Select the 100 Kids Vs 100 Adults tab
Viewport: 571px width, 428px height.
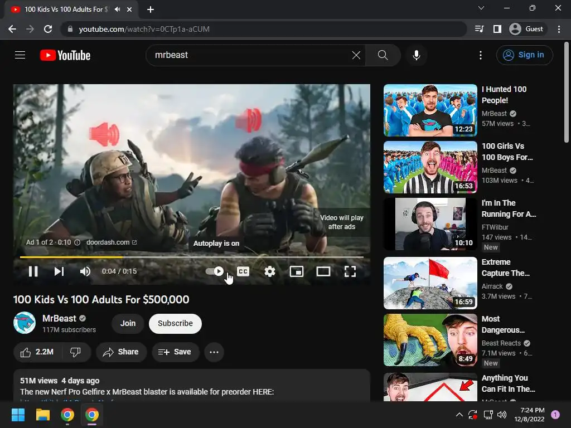tap(71, 9)
